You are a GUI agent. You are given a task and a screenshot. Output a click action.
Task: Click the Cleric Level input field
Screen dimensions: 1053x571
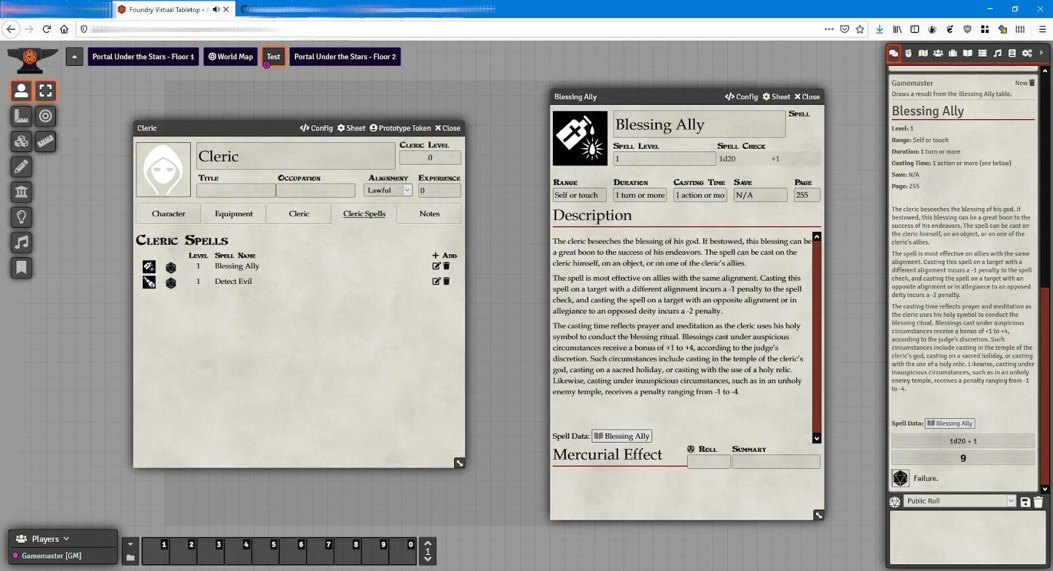tap(430, 158)
